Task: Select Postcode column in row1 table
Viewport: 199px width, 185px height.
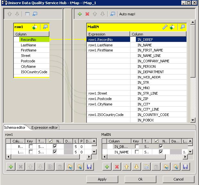Action: (x=28, y=61)
